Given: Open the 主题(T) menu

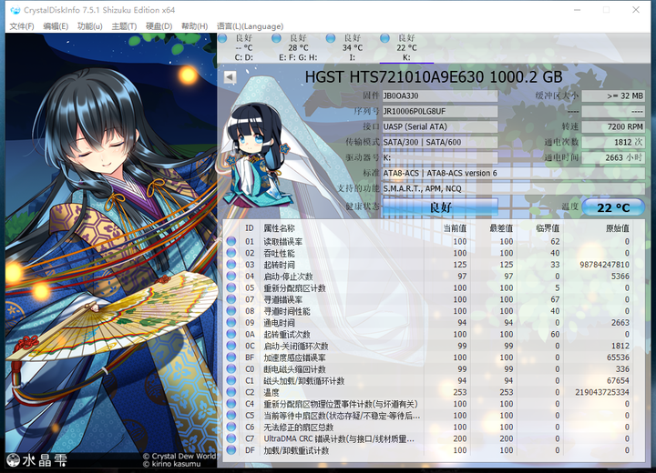Looking at the screenshot, I should click(124, 26).
